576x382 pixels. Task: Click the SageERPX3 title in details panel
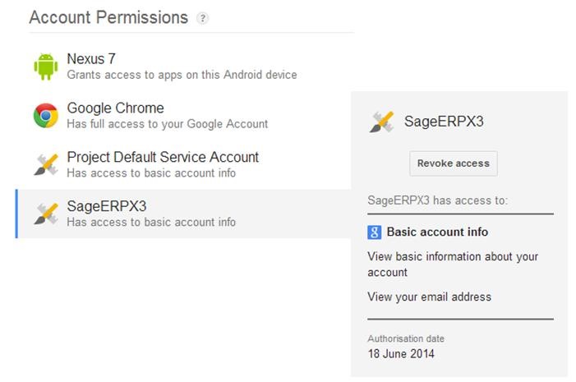[x=444, y=122]
